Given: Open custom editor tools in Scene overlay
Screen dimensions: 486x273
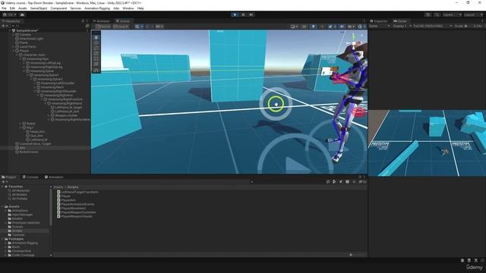Looking at the screenshot, I should (x=96, y=71).
